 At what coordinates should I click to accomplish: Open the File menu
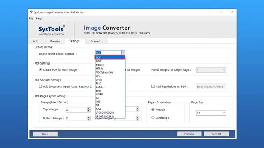[x=31, y=18]
